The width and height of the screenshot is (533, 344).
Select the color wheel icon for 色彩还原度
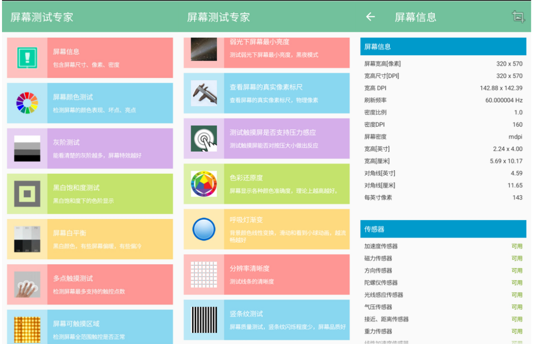204,184
